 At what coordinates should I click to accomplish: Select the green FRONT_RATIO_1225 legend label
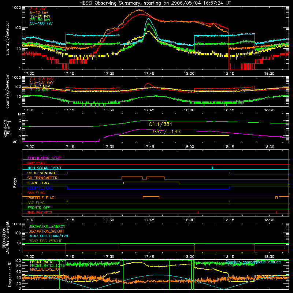tap(47, 266)
